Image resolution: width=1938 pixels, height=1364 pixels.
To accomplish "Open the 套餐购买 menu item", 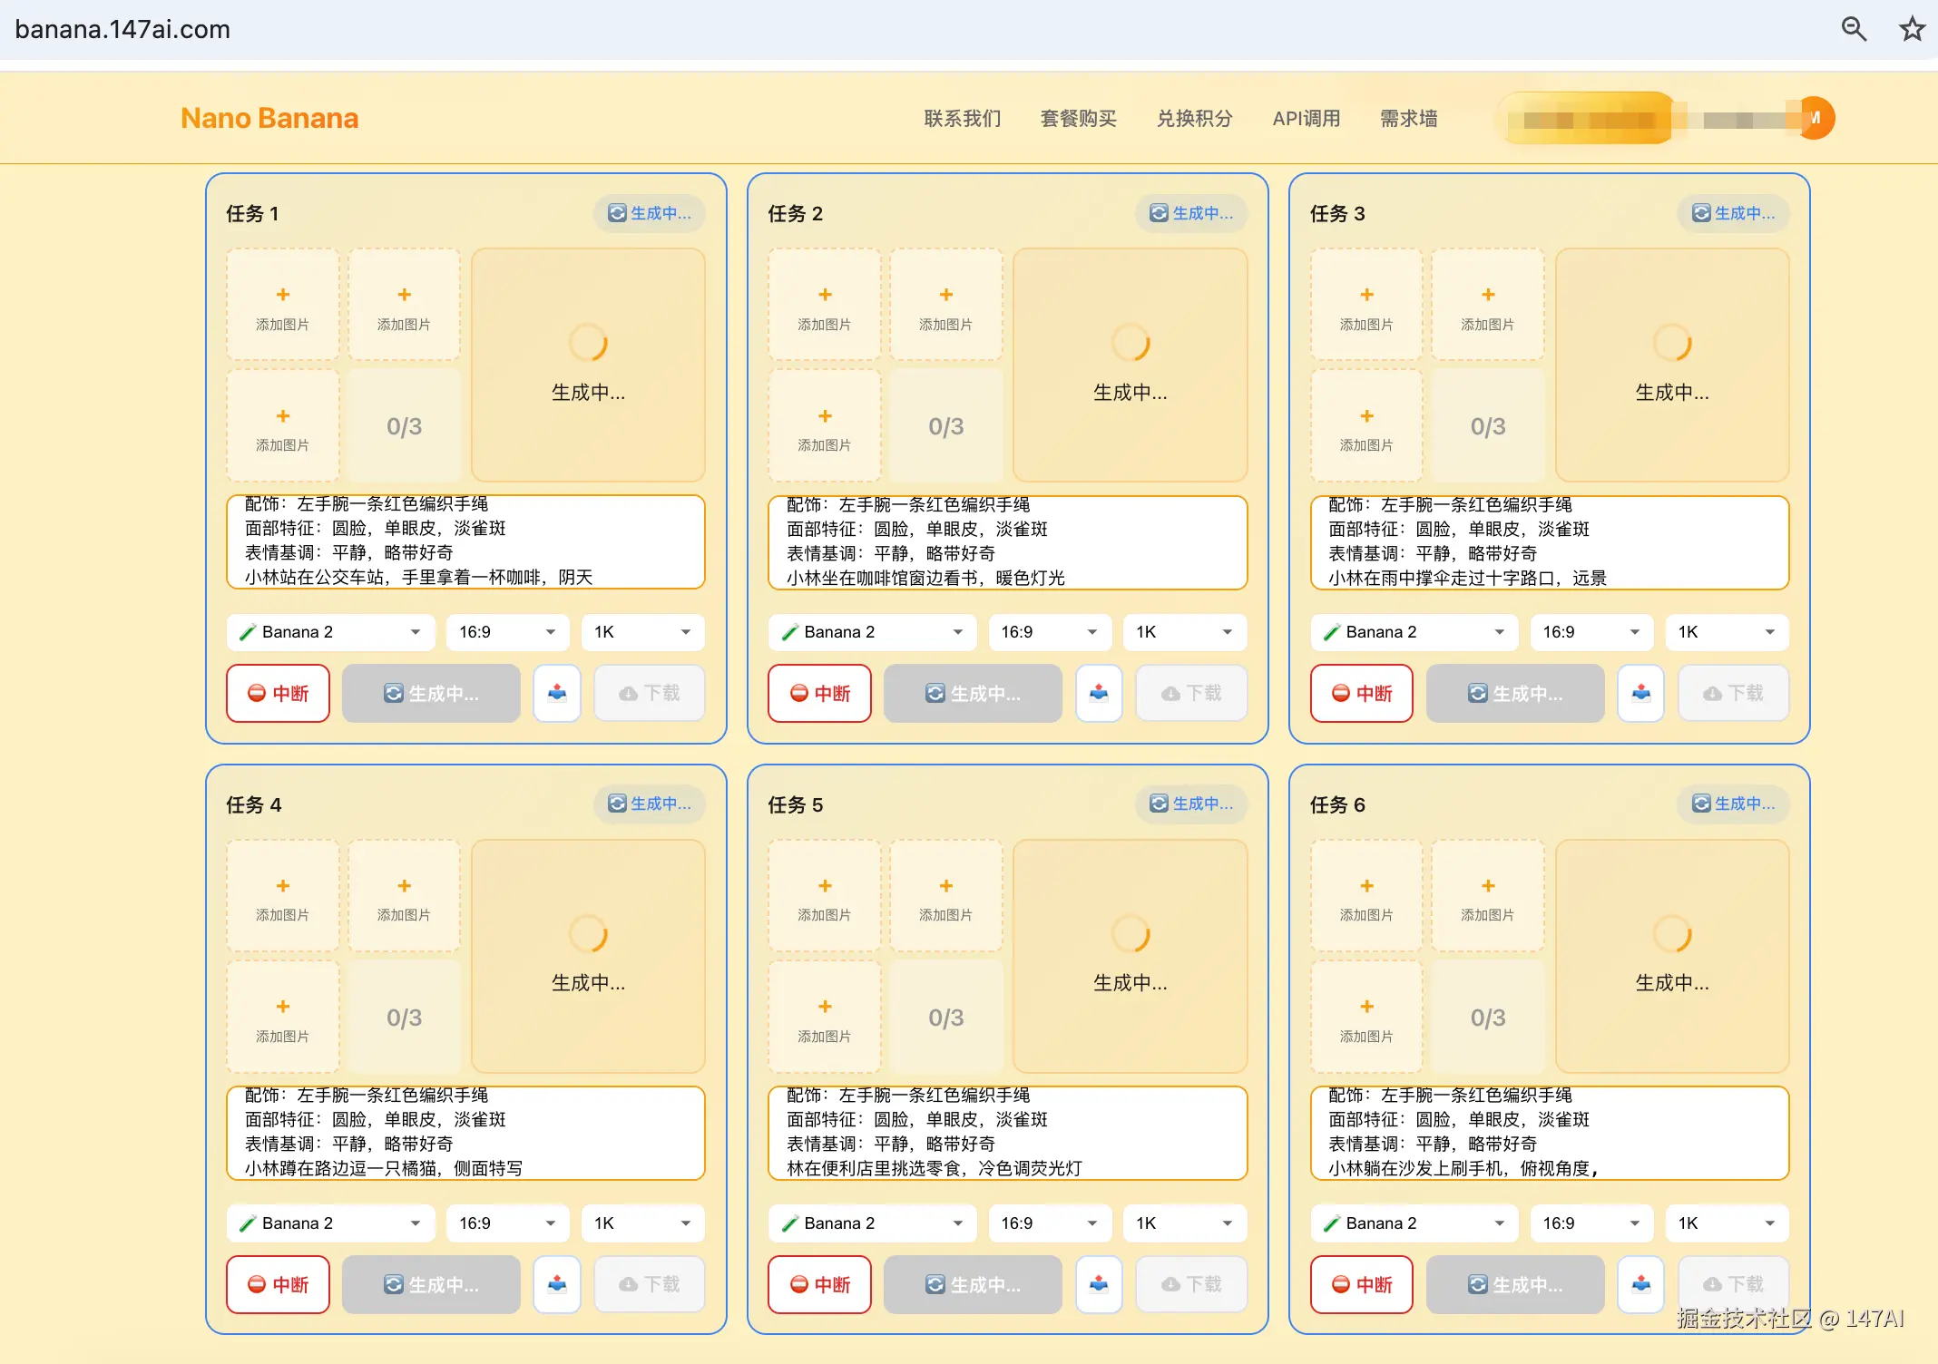I will tap(1078, 119).
